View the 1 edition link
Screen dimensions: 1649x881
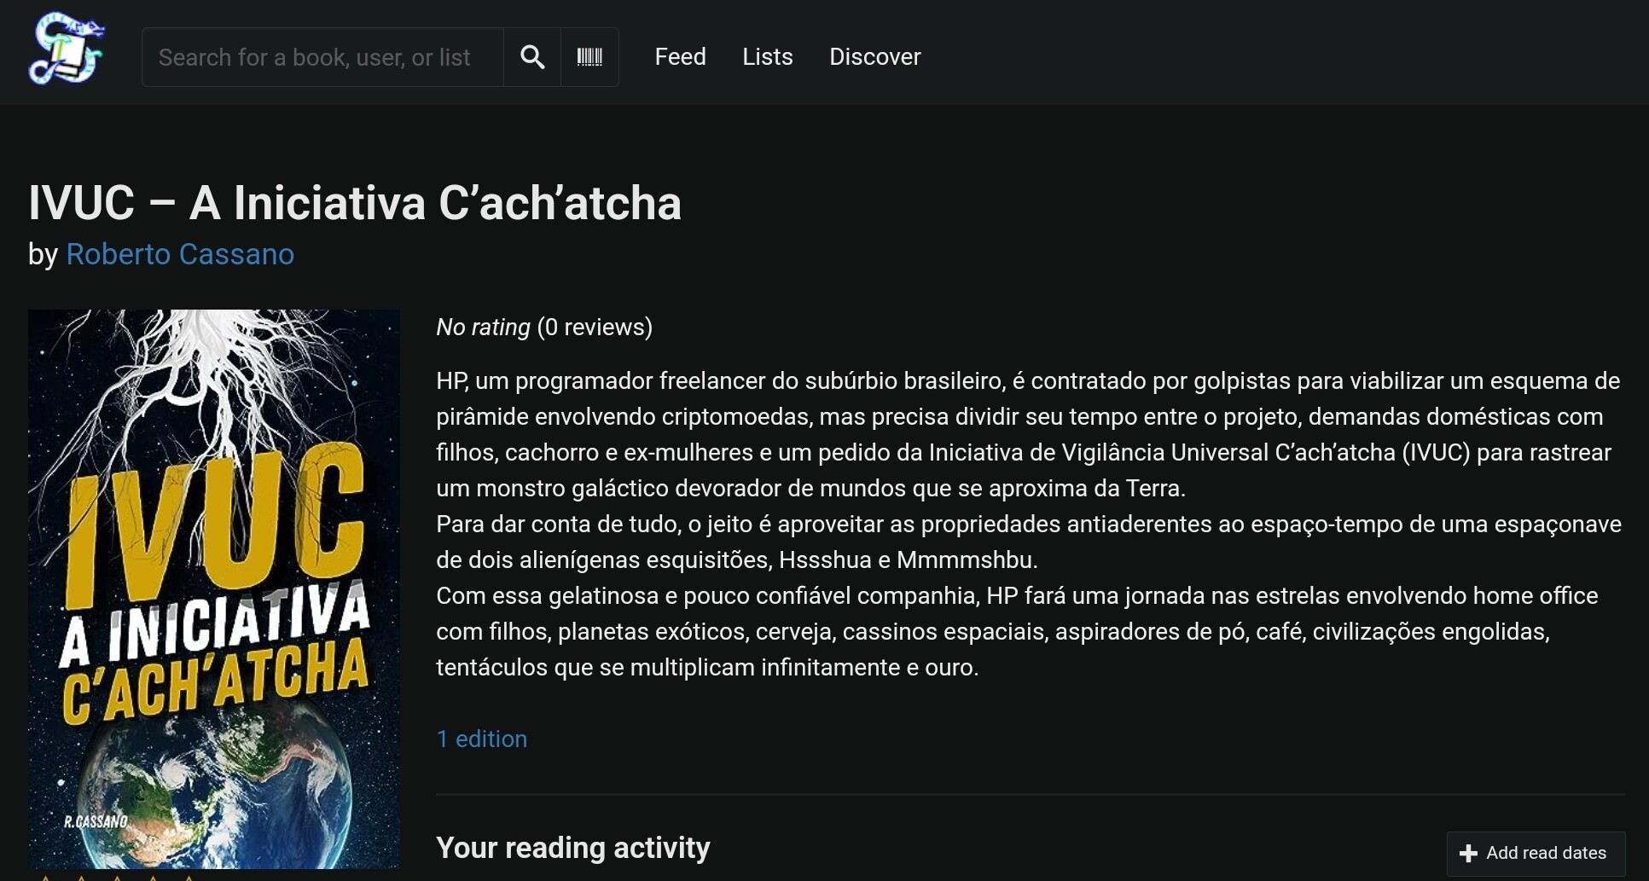click(x=482, y=739)
